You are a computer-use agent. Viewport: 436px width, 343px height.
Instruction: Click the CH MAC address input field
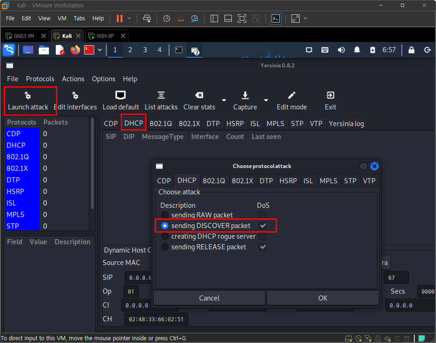(x=156, y=319)
